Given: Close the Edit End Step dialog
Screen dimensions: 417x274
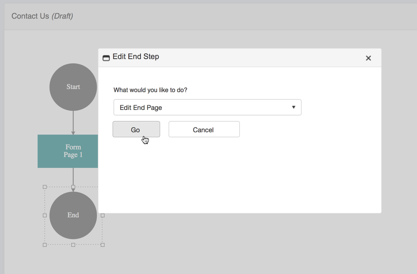Looking at the screenshot, I should click(x=368, y=58).
